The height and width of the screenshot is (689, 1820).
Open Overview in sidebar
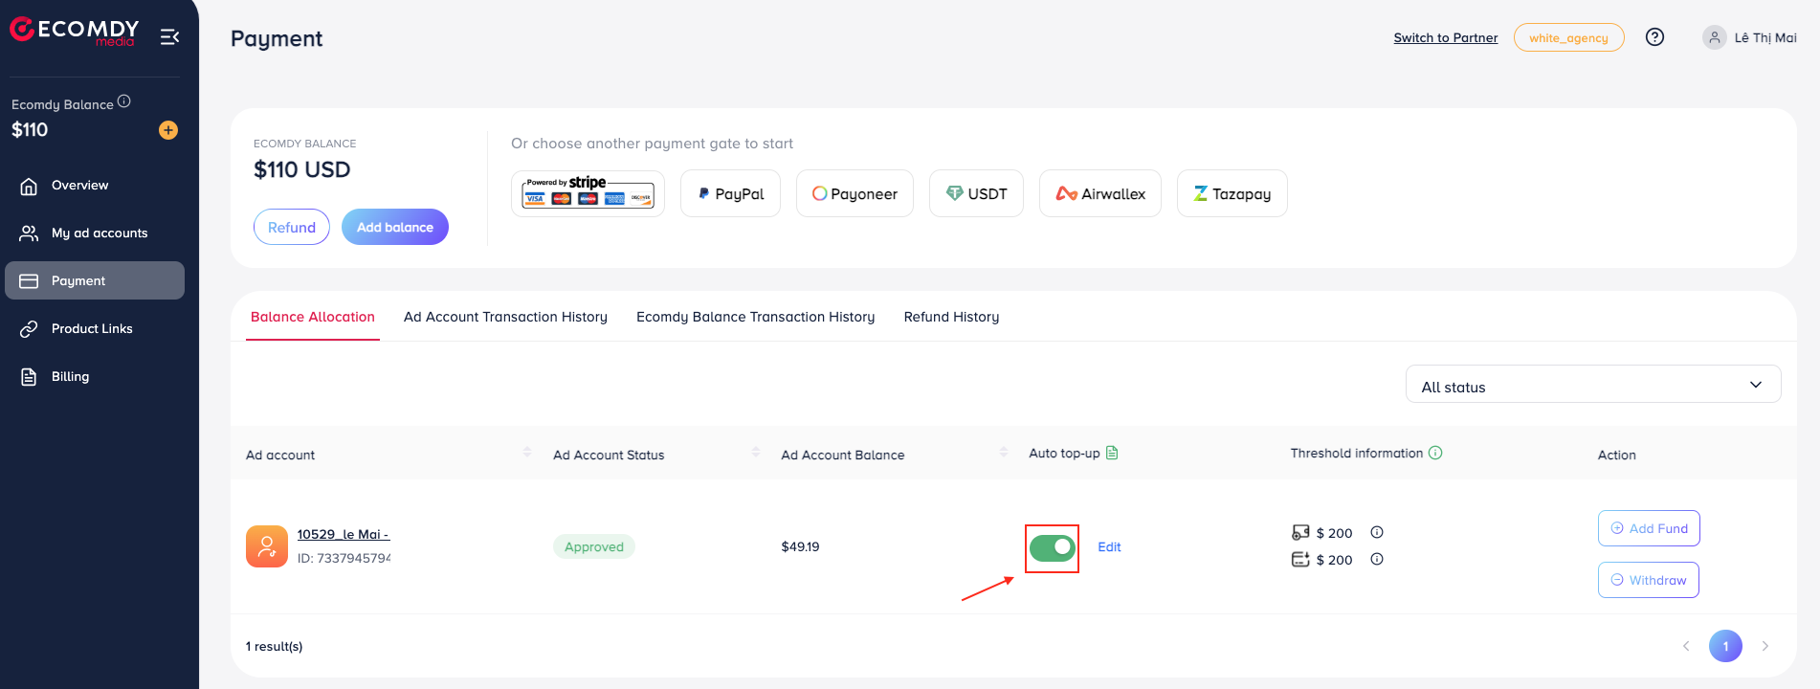tap(95, 186)
